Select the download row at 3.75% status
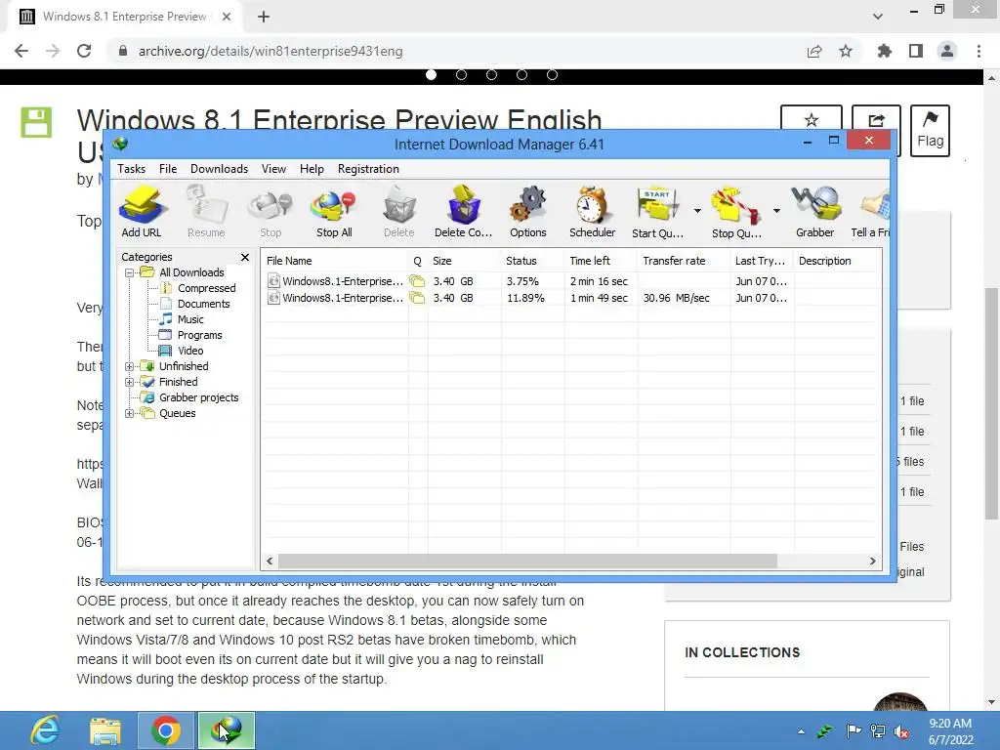 tap(571, 281)
